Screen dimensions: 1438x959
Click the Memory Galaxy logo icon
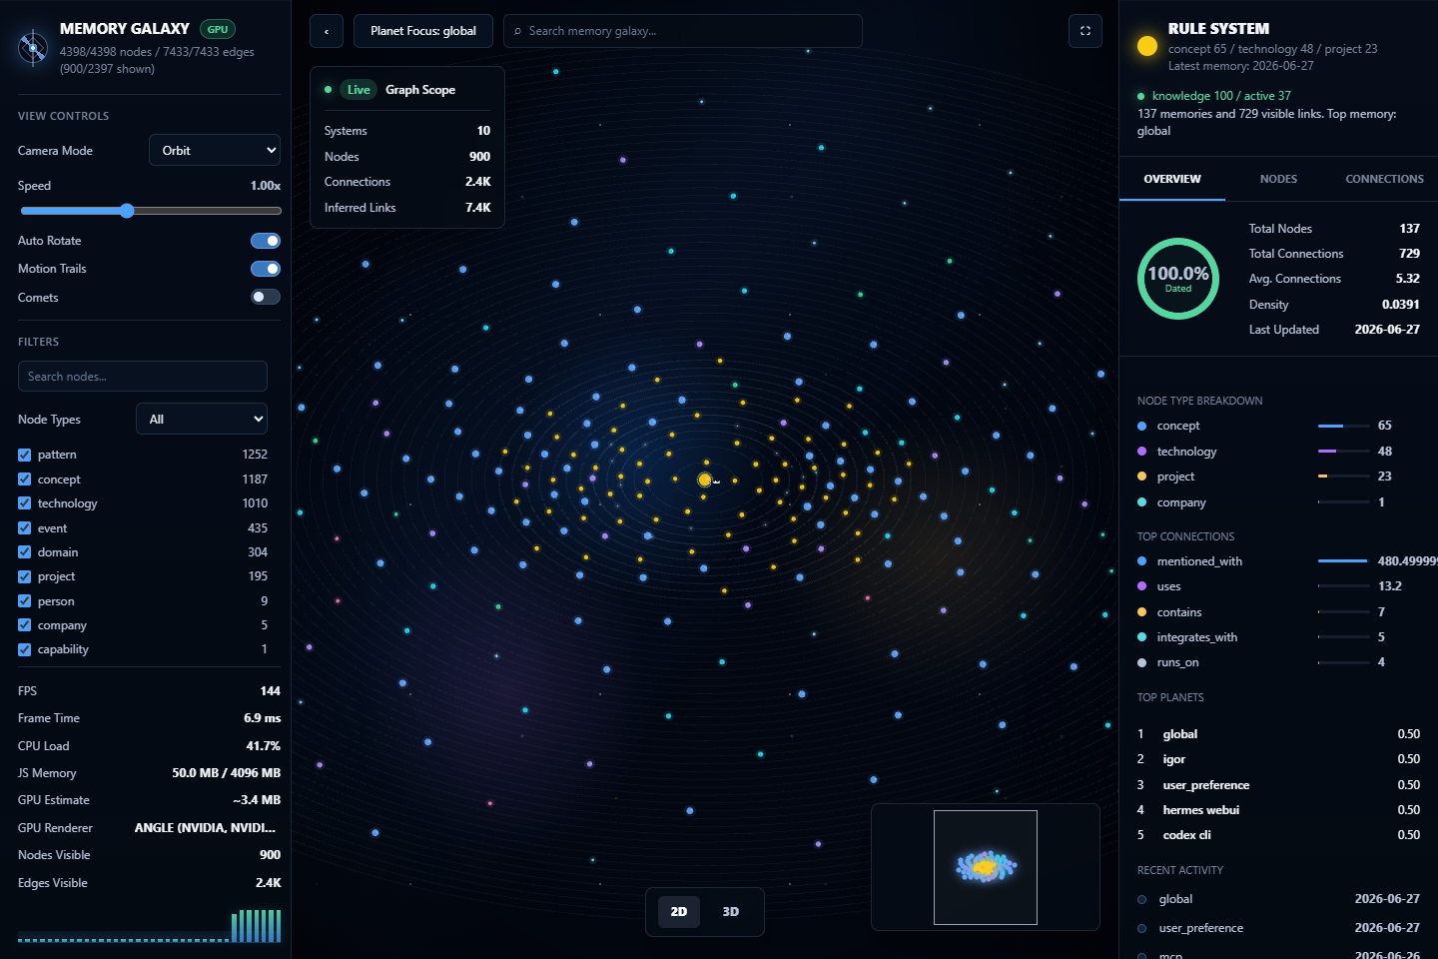(x=33, y=47)
